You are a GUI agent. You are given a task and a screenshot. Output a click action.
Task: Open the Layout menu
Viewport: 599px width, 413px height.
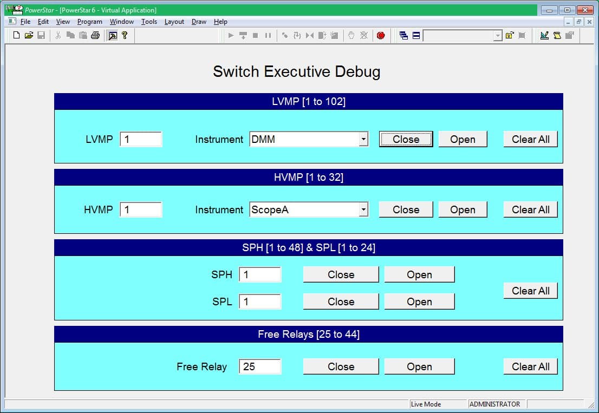174,21
